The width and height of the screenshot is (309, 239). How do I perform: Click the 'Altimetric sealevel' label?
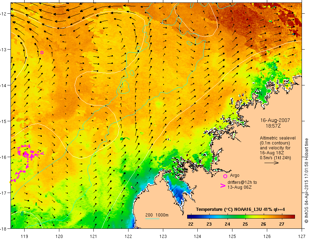pos(278,138)
